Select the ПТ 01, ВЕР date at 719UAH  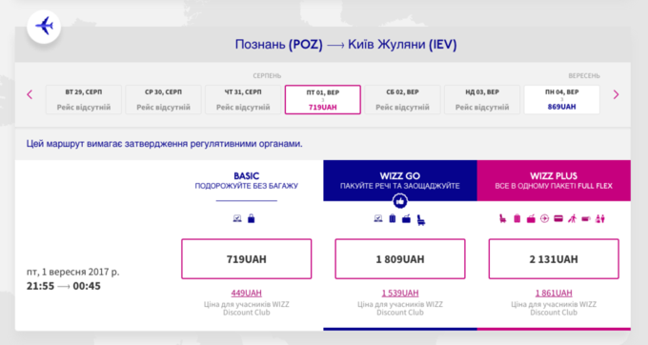[323, 99]
